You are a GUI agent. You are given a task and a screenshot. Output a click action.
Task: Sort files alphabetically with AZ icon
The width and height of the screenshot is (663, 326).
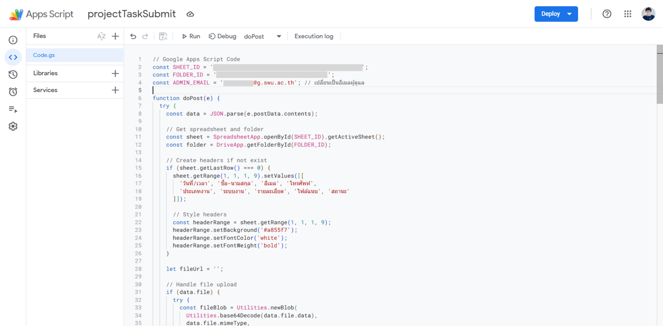tap(101, 36)
